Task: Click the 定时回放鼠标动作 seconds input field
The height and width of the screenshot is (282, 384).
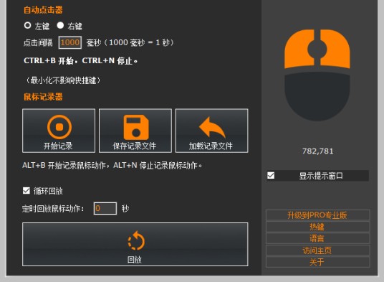Action: click(105, 208)
